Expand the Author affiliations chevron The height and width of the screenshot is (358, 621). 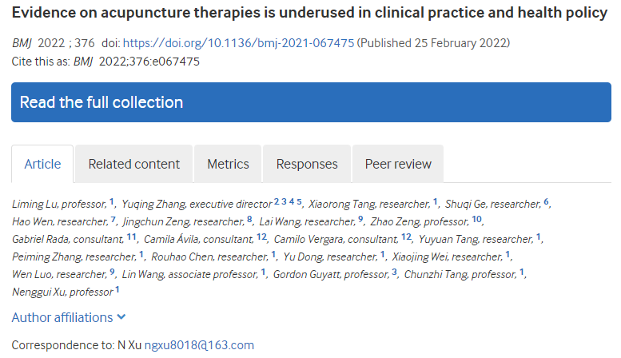pyautogui.click(x=121, y=317)
